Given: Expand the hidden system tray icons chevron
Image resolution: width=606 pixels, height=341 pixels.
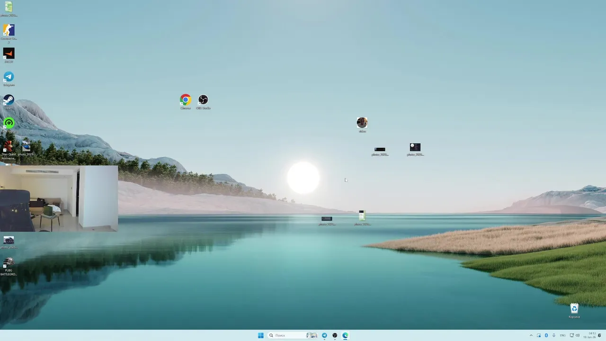Looking at the screenshot, I should [x=531, y=335].
